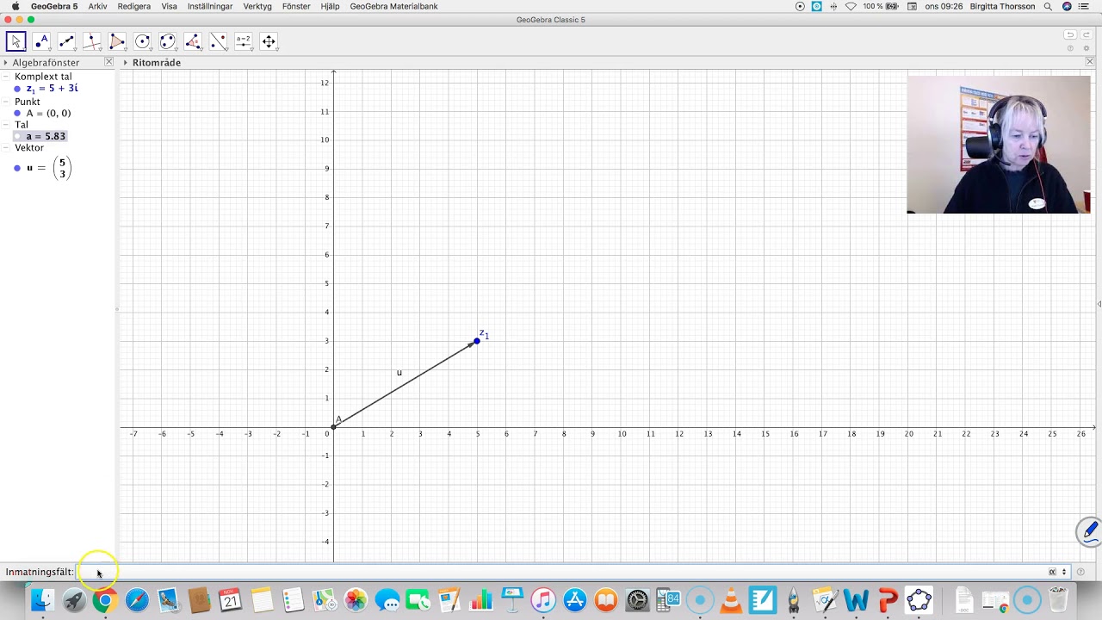1102x620 pixels.
Task: Click the Redo arrow button
Action: click(x=1087, y=35)
